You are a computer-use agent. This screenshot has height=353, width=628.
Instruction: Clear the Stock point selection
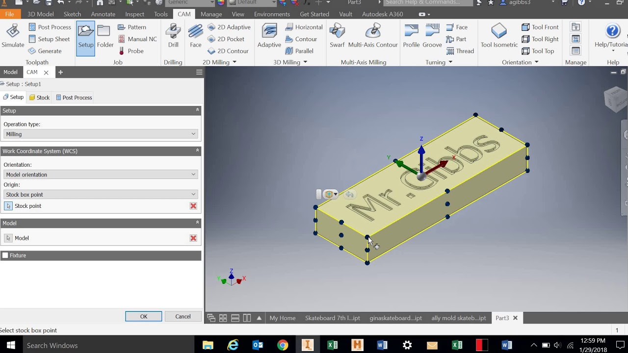click(193, 206)
